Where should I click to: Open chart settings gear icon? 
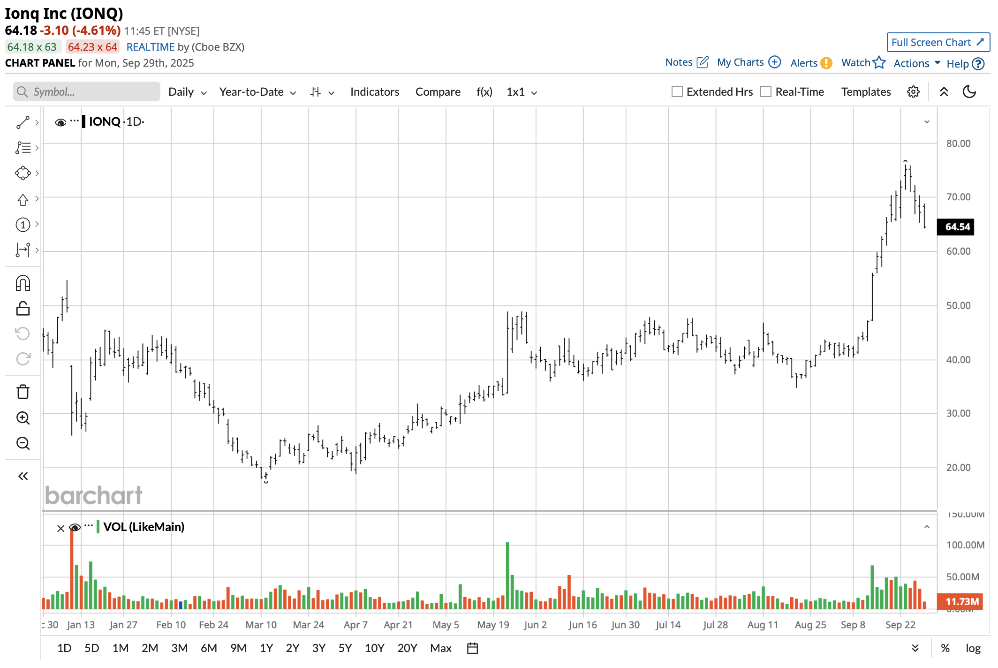[913, 92]
